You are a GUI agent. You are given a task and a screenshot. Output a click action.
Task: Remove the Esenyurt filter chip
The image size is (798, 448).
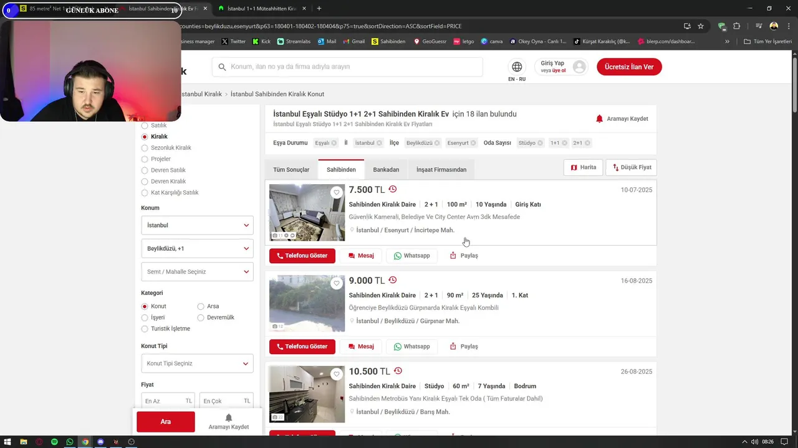pyautogui.click(x=473, y=143)
